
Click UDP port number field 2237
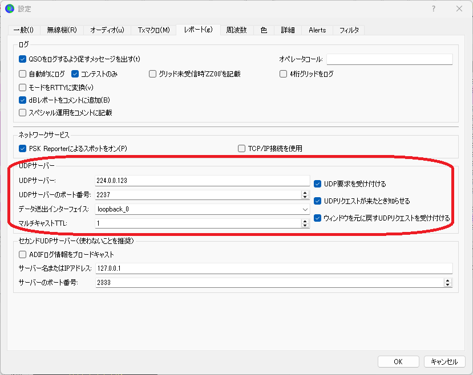tap(198, 195)
